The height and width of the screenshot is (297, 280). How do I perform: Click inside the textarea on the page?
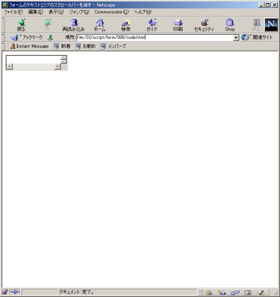coord(33,60)
